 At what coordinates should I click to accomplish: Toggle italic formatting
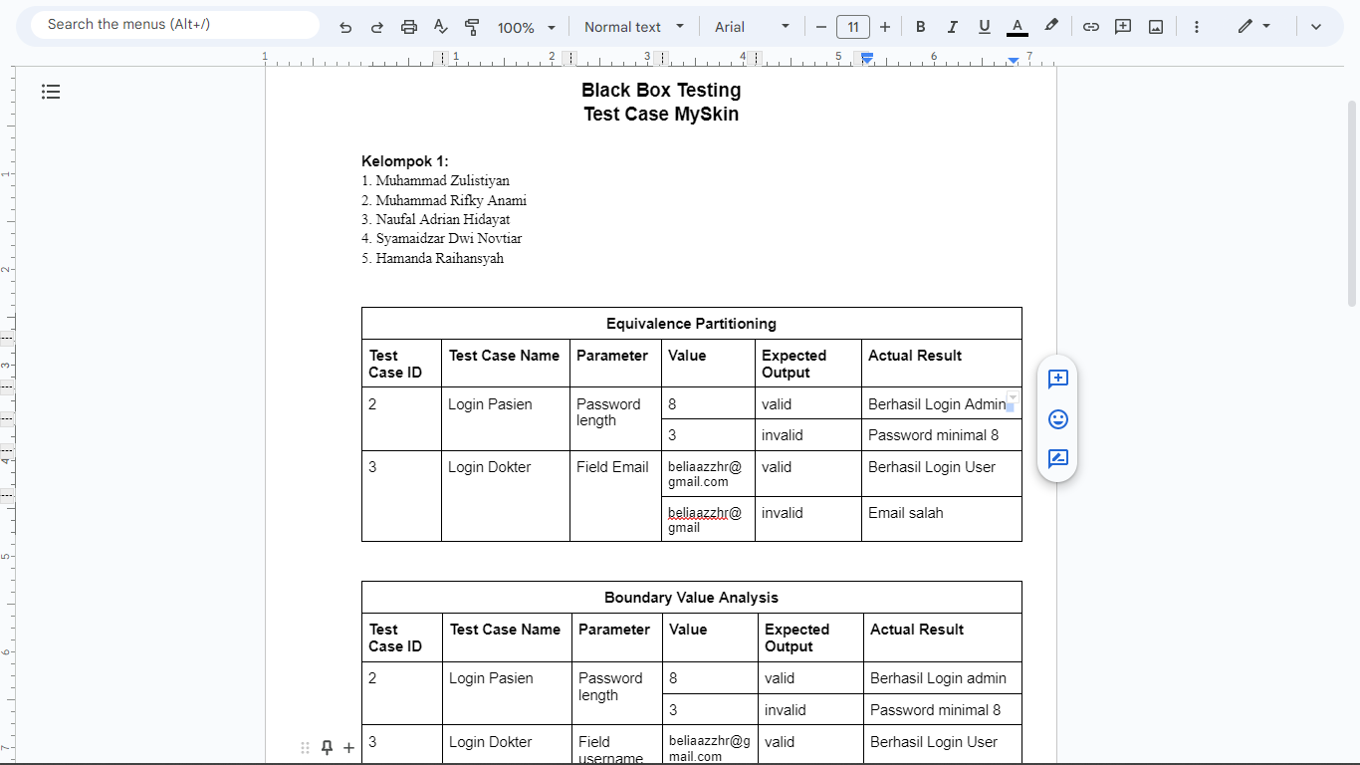pos(953,27)
